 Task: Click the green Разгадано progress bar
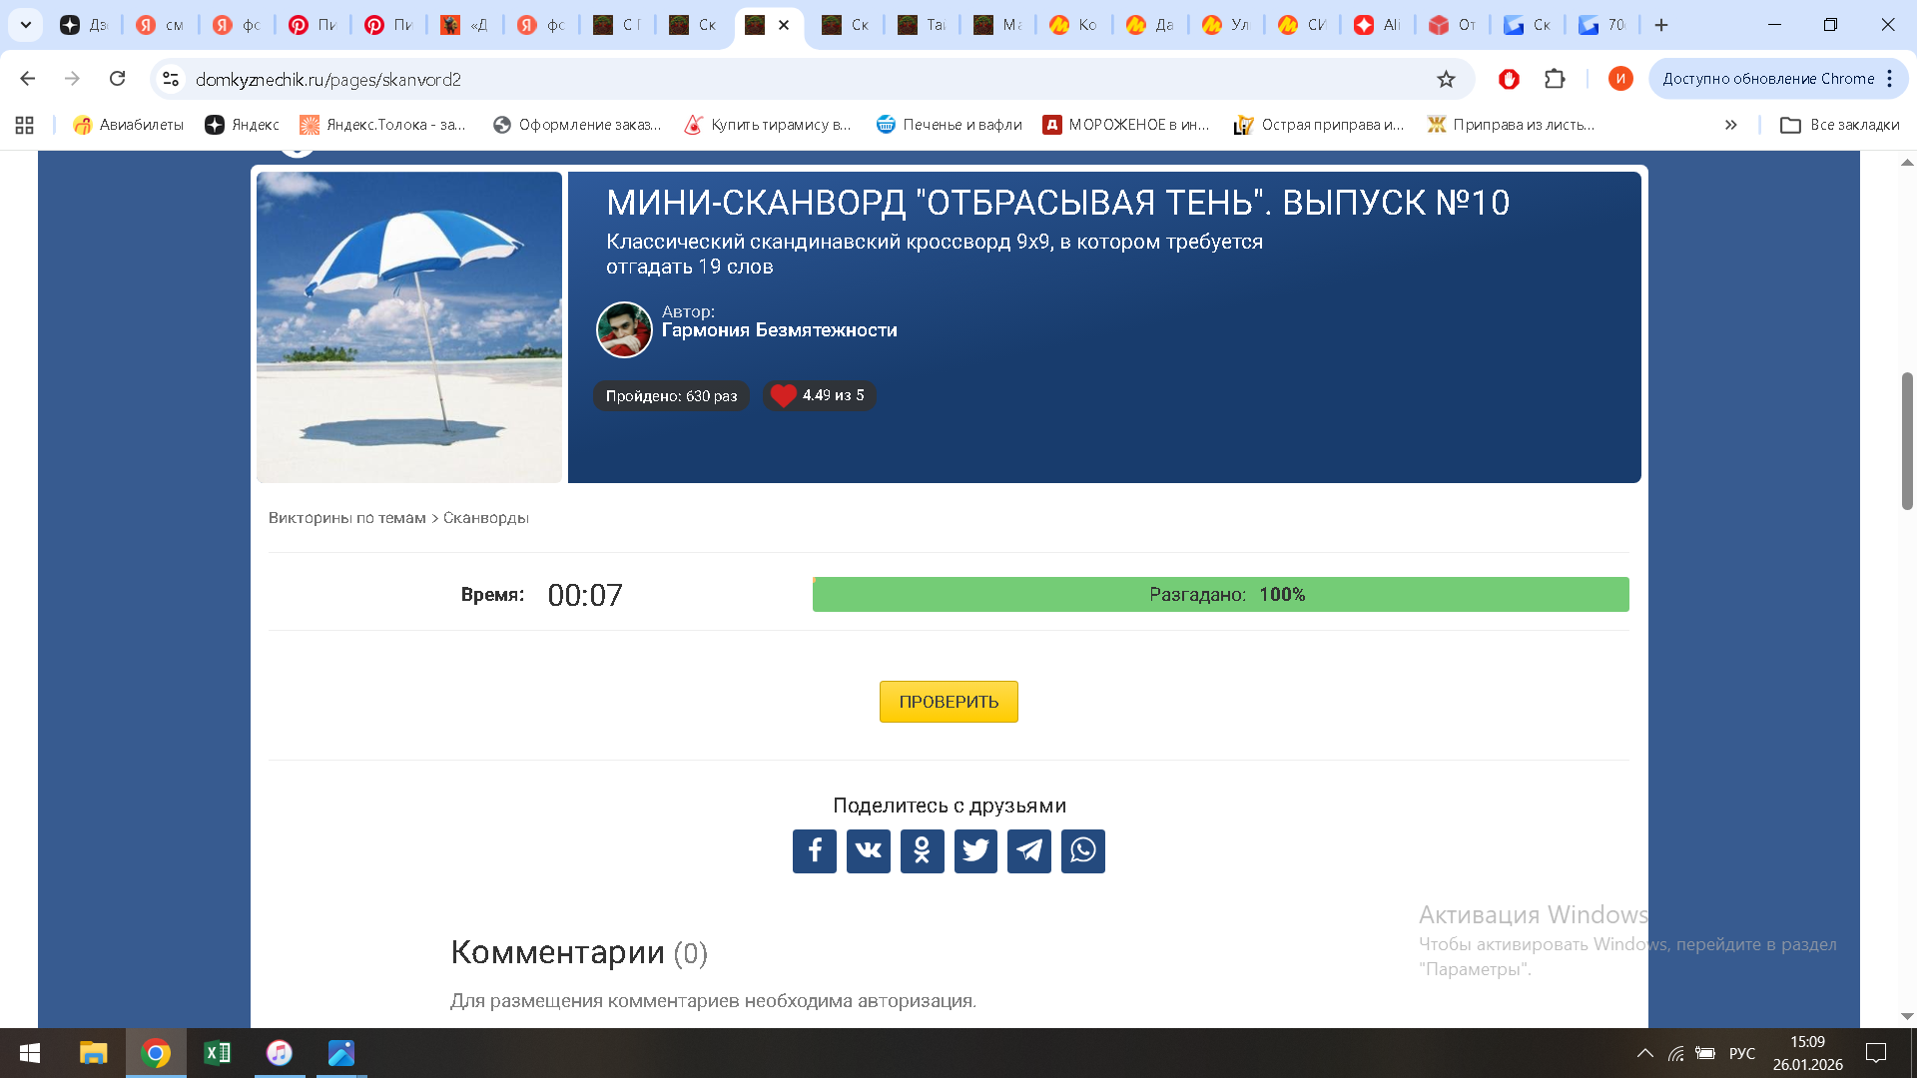[x=1220, y=594]
